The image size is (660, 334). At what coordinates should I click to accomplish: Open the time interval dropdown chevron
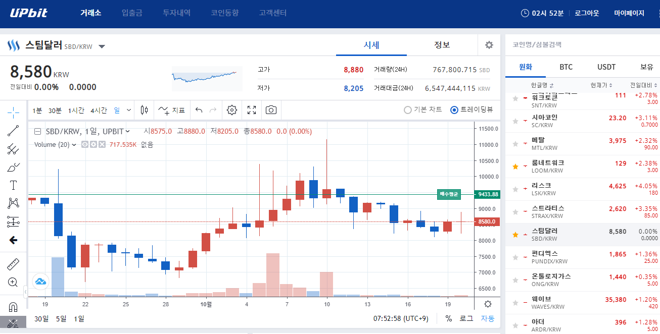(129, 110)
